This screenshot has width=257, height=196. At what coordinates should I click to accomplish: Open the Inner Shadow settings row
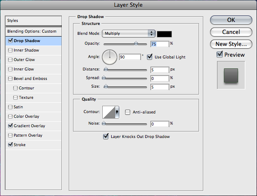(34, 50)
